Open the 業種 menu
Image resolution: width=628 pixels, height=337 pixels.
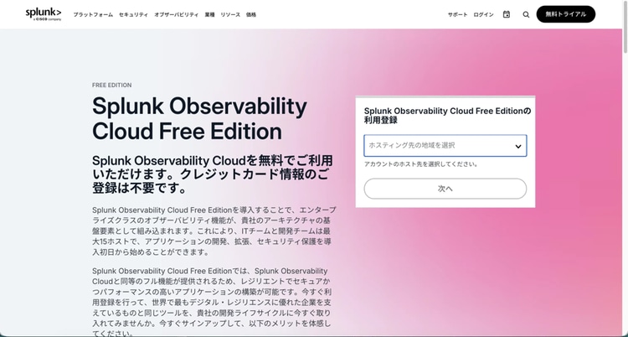[x=209, y=15]
